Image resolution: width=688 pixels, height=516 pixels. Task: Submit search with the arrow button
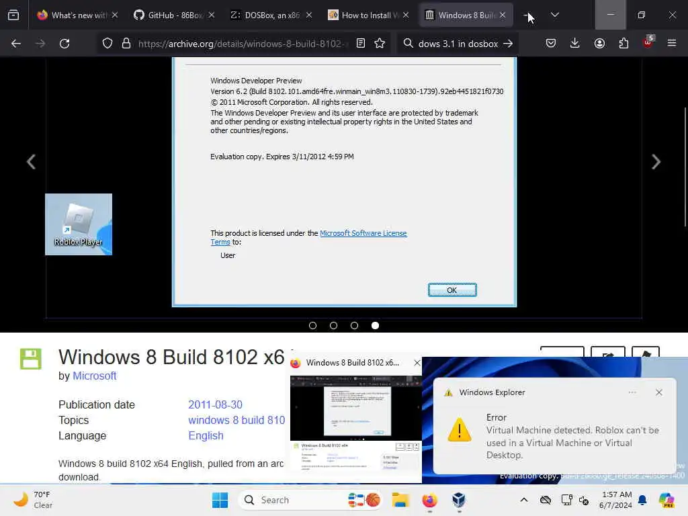(x=508, y=44)
